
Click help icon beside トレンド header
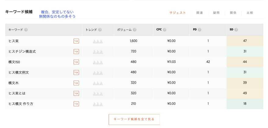(x=100, y=30)
